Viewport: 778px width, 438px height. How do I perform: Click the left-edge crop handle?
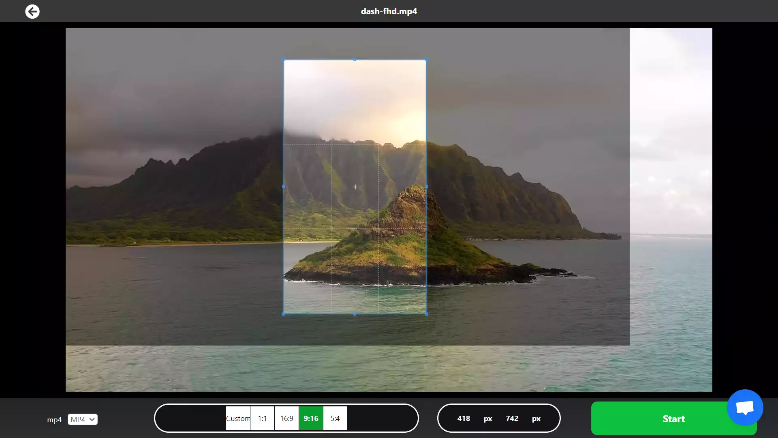pos(284,187)
